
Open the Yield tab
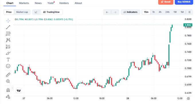[50, 3]
